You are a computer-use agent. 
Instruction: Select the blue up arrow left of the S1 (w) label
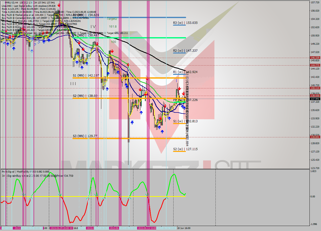162,131
